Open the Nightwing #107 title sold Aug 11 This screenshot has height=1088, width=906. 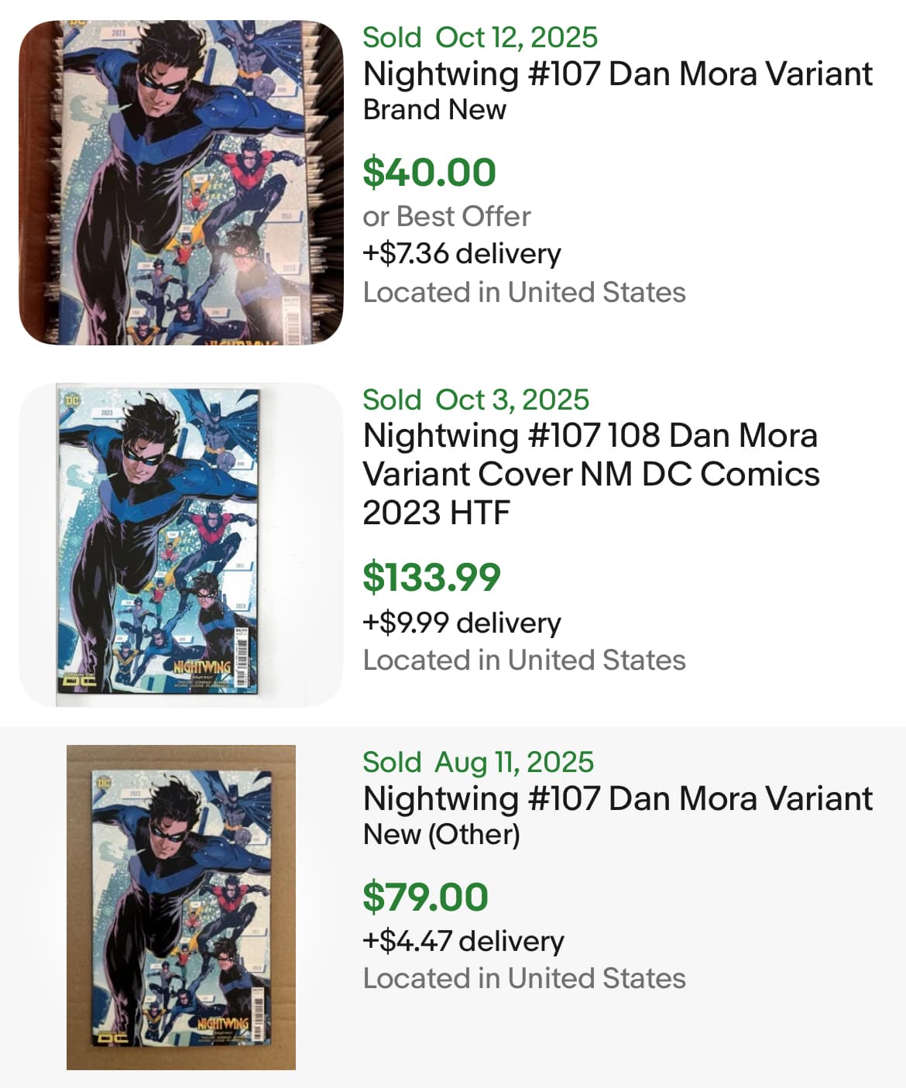click(617, 798)
